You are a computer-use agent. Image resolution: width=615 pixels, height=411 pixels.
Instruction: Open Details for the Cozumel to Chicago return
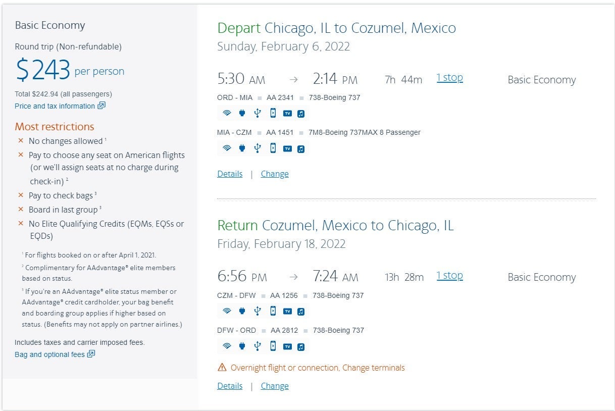(230, 386)
